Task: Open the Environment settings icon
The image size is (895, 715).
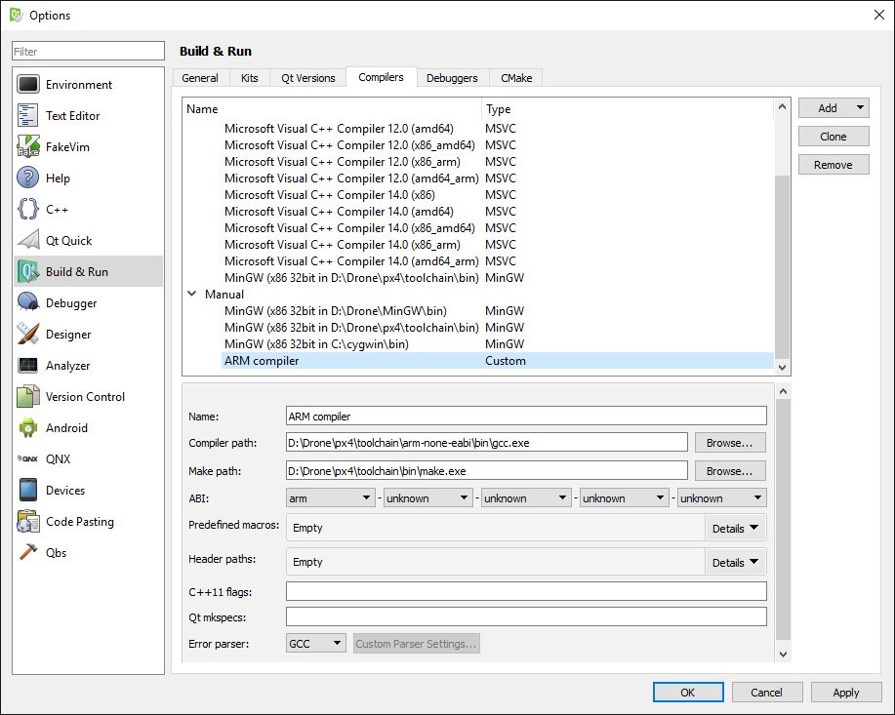Action: pos(28,85)
